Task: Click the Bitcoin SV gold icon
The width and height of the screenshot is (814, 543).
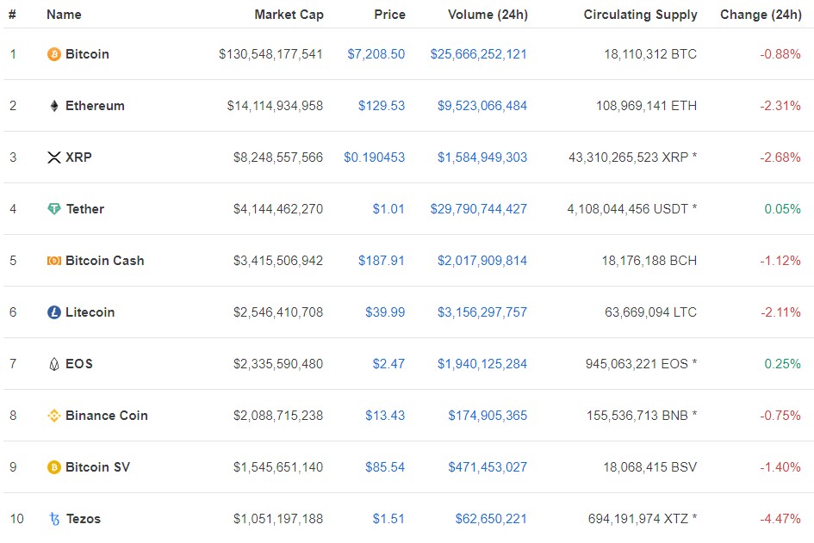Action: pos(54,467)
